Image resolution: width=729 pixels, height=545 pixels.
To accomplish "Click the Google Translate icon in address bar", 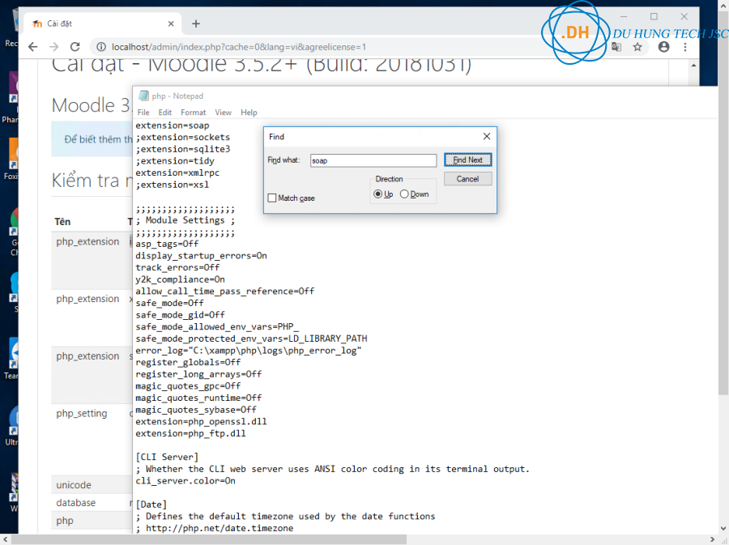I will coord(616,47).
